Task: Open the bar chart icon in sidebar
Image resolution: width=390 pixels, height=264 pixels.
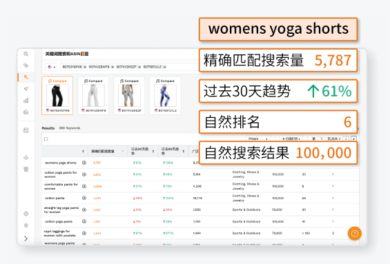Action: (26, 101)
